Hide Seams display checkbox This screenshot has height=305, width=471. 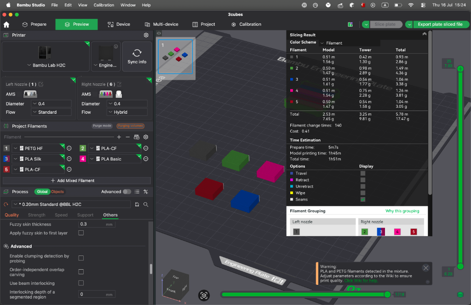(363, 200)
